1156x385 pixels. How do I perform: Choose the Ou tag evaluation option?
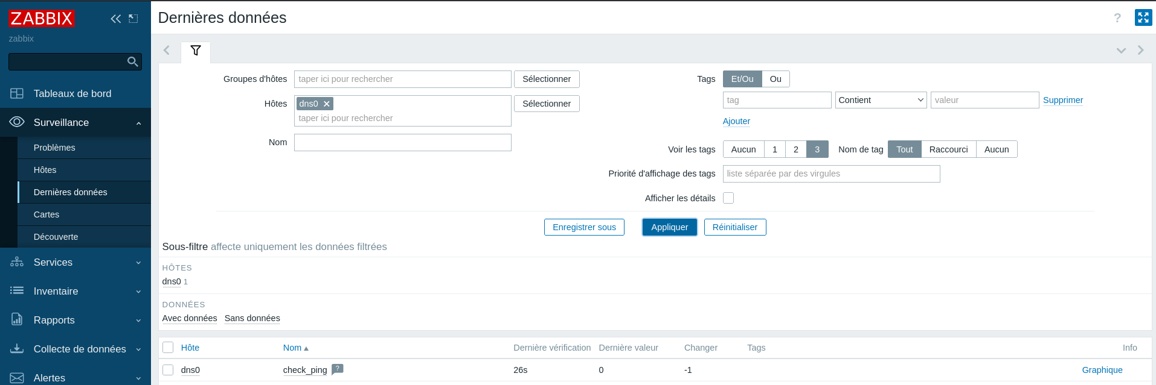click(775, 79)
